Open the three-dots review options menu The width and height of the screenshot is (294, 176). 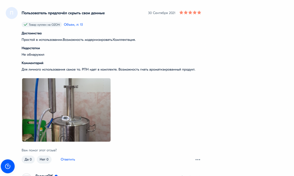[198, 159]
